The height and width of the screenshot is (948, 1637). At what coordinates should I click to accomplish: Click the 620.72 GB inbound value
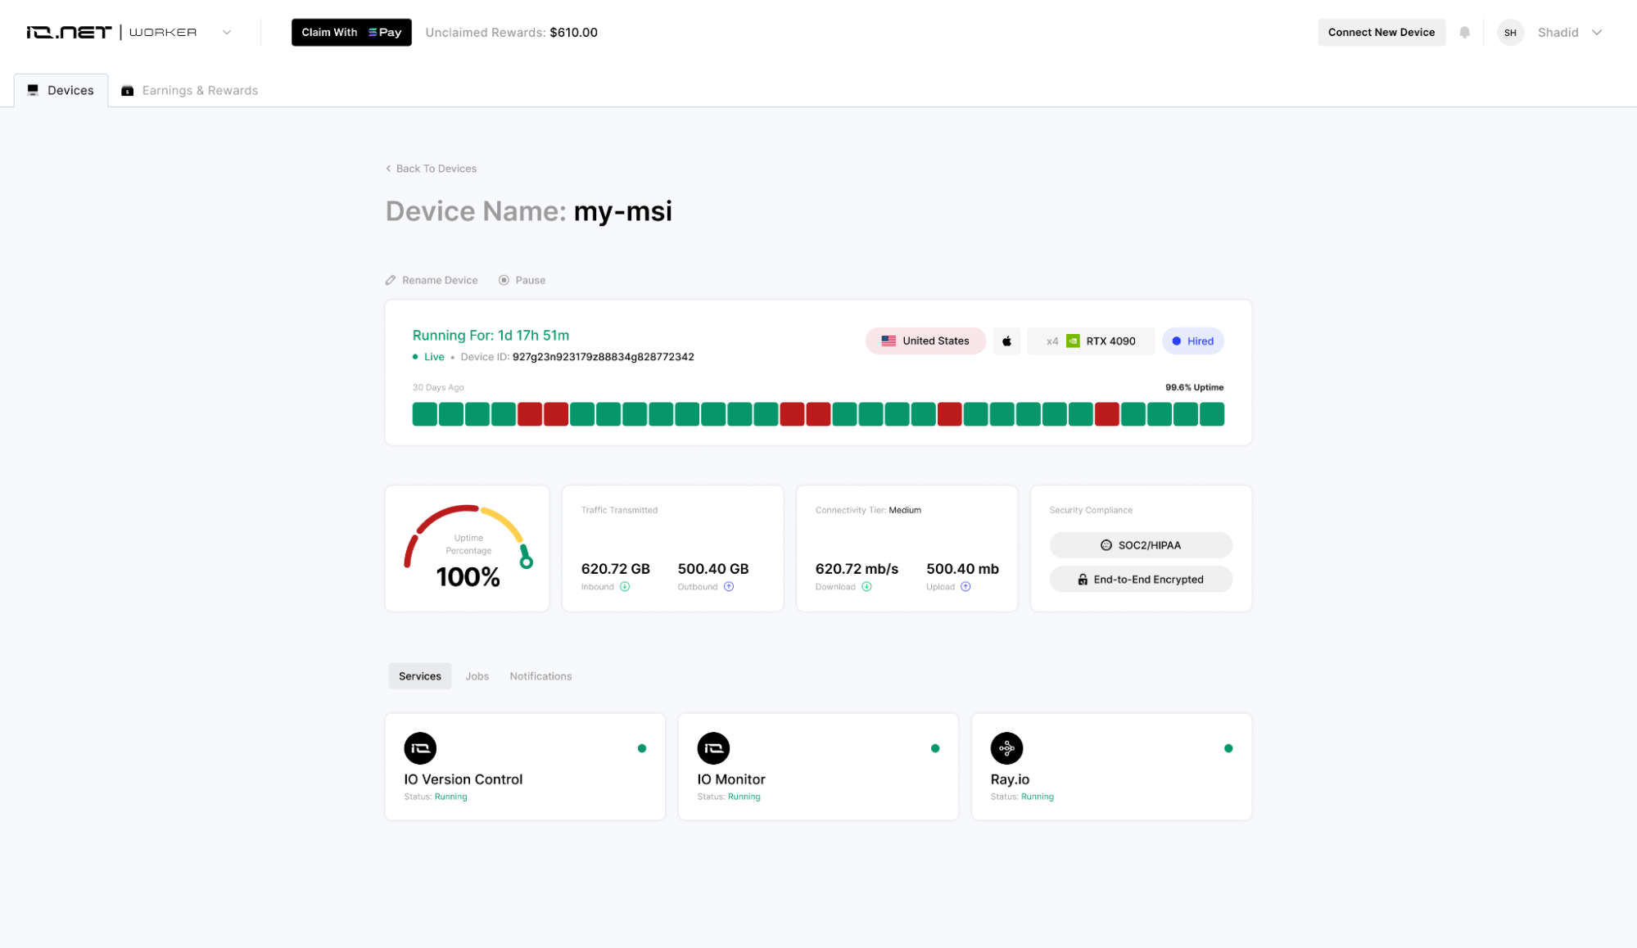tap(615, 569)
